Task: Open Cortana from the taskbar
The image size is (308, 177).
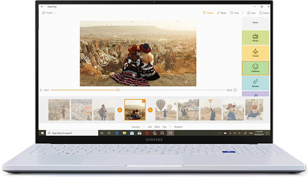Action: click(x=102, y=133)
